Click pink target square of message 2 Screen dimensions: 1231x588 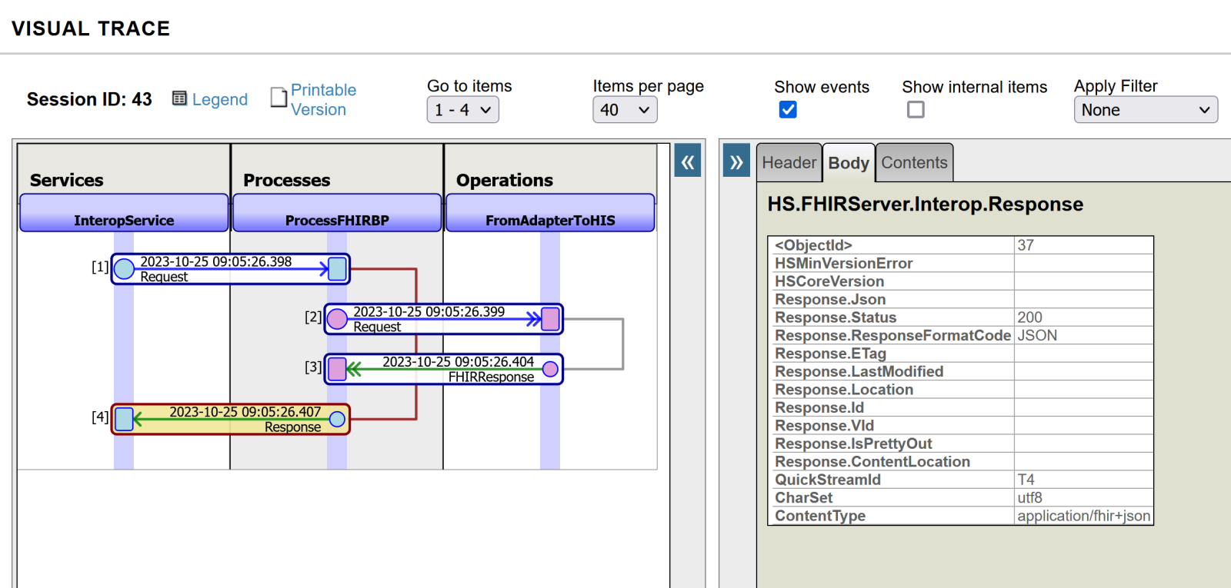click(550, 319)
